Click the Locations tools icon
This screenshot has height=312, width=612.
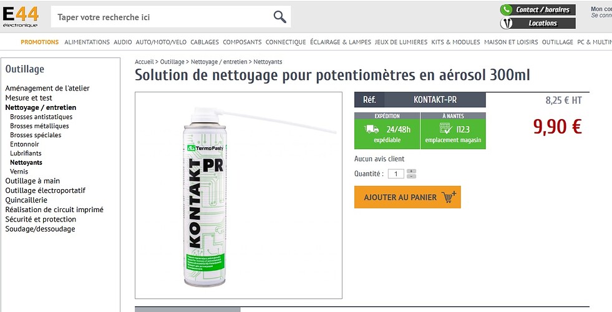pyautogui.click(x=506, y=23)
